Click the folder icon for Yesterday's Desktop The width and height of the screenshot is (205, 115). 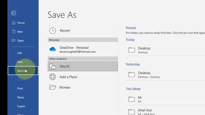coord(132,74)
